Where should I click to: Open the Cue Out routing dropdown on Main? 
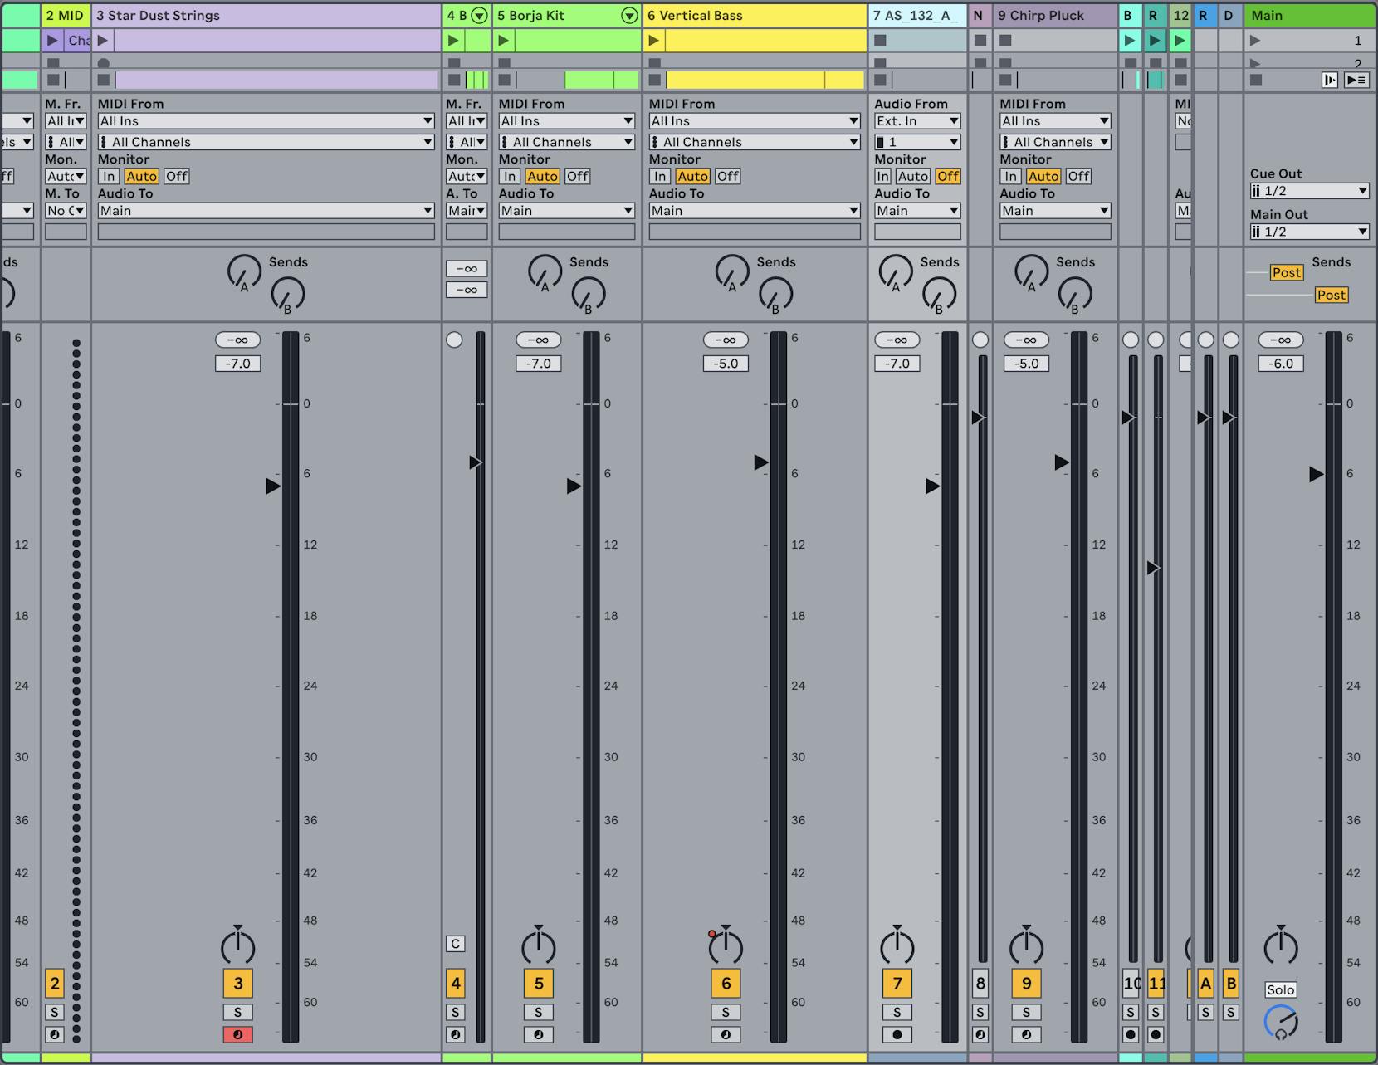[x=1309, y=190]
